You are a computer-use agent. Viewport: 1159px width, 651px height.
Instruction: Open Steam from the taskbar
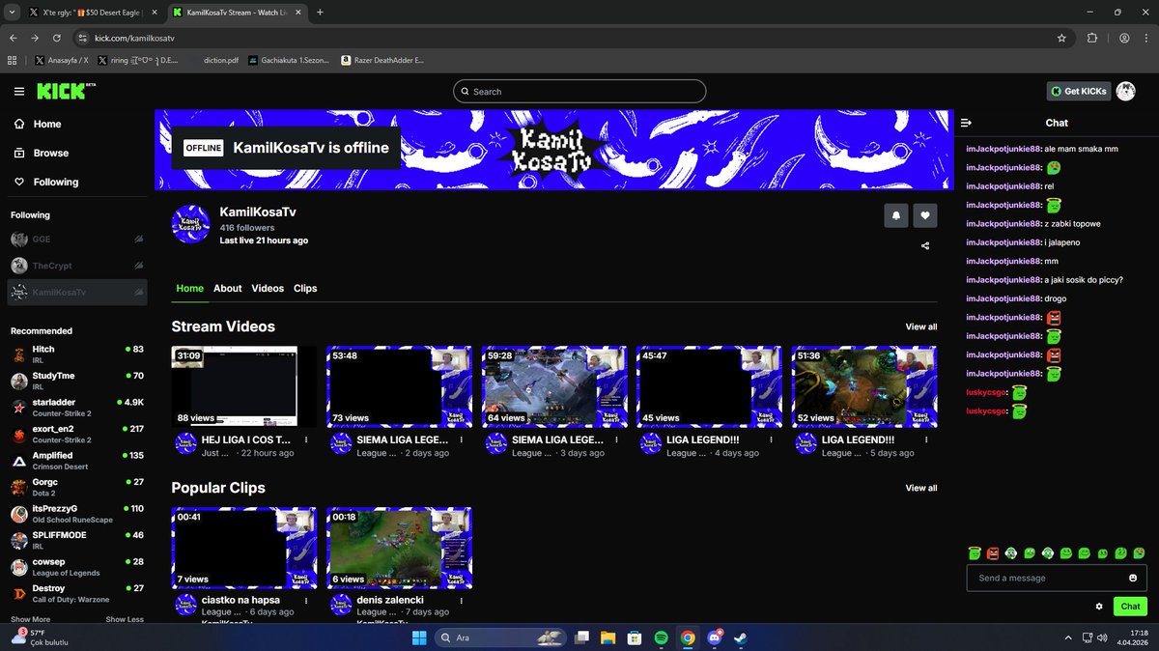[x=740, y=637]
